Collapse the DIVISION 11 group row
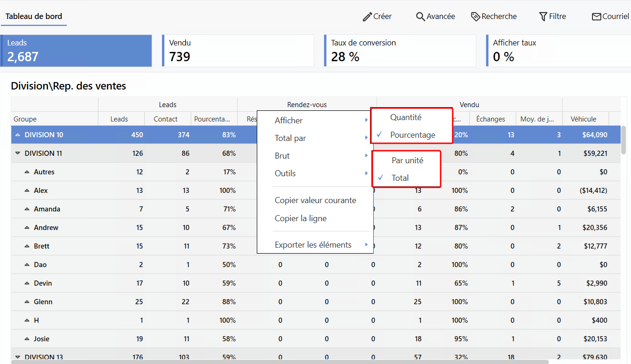 [18, 153]
